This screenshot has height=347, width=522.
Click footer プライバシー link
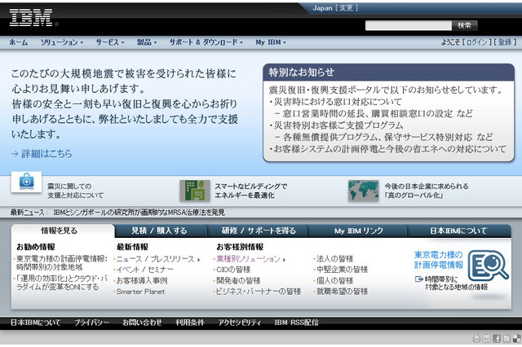91,323
